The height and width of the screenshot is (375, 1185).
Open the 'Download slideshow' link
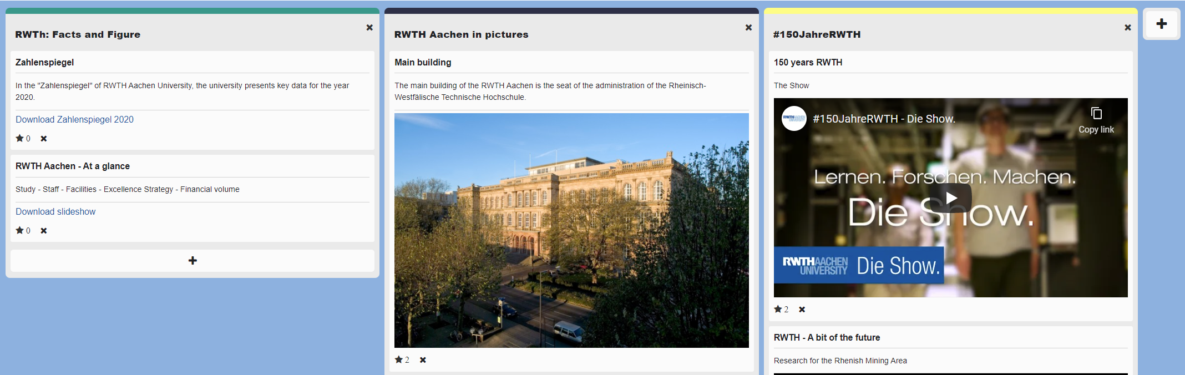pos(55,211)
